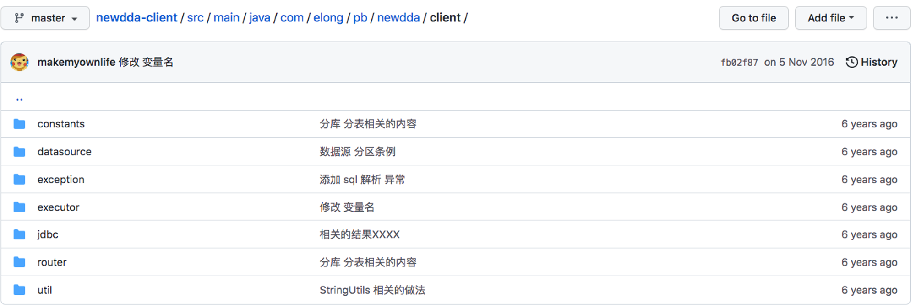Click the makemyownlife avatar image
This screenshot has height=308, width=916.
[19, 62]
